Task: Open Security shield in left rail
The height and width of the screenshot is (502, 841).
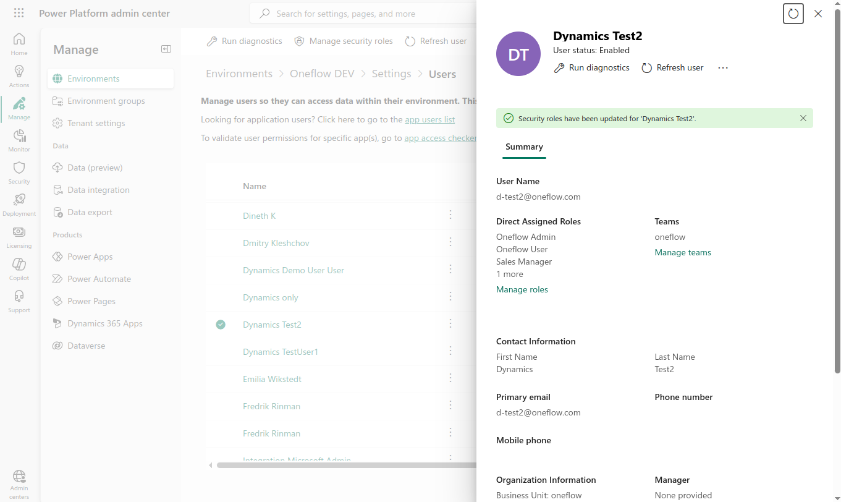Action: [x=19, y=172]
